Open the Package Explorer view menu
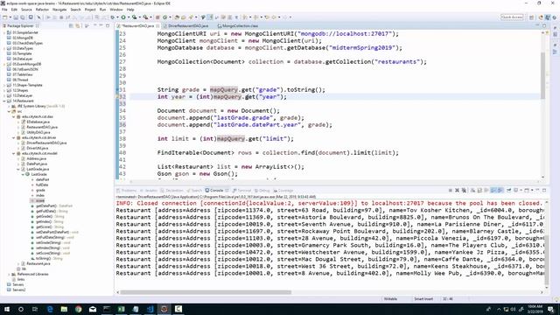This screenshot has height=315, width=560. [x=87, y=25]
